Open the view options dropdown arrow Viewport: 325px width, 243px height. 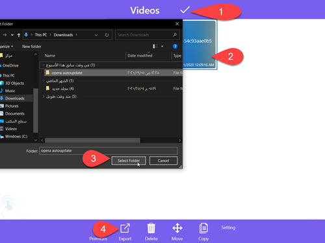(162, 47)
